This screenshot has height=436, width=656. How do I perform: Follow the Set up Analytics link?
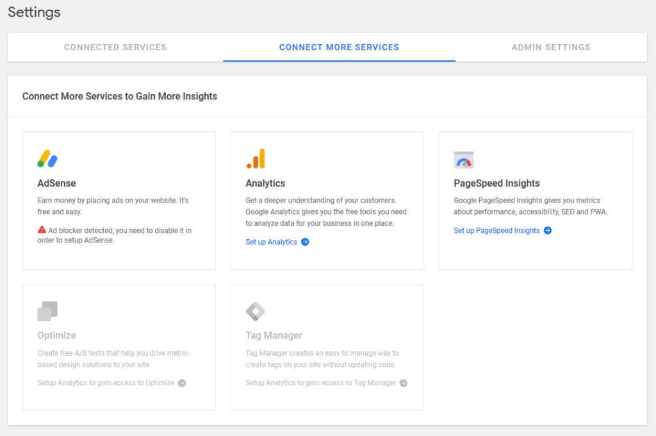pyautogui.click(x=271, y=242)
